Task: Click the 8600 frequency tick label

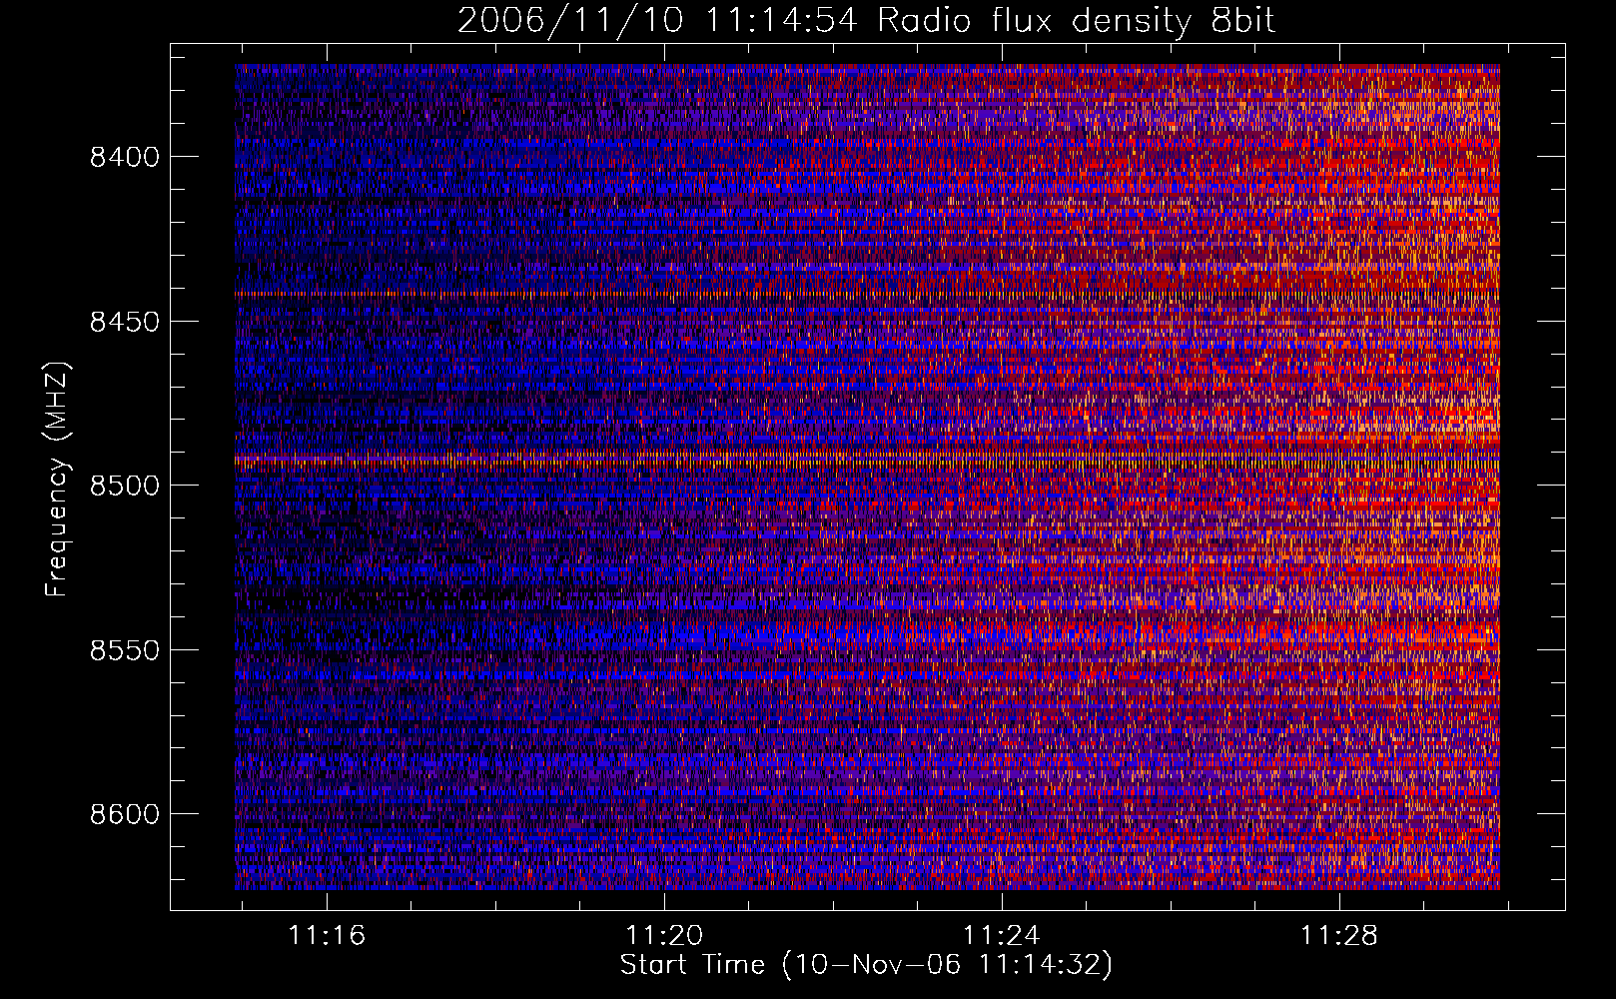Action: coord(125,814)
